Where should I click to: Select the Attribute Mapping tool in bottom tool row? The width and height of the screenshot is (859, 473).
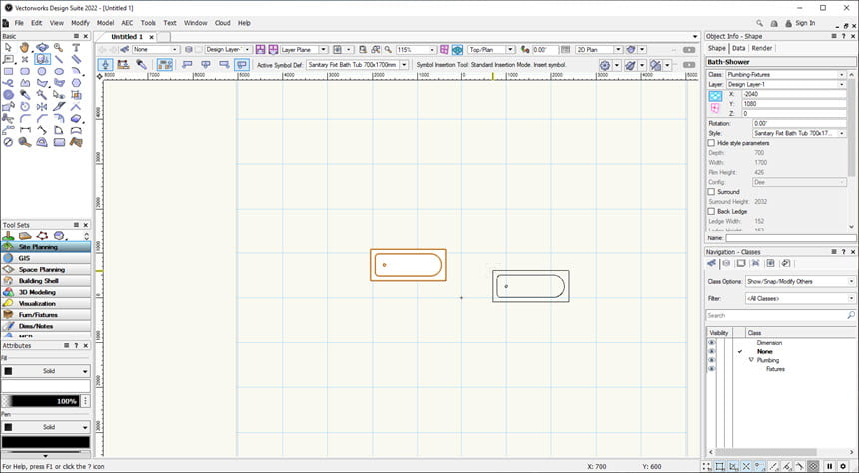click(x=76, y=142)
